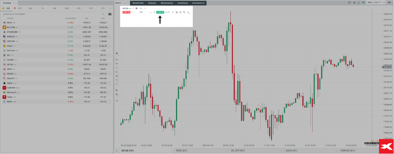Click the green buy price button
The image size is (394, 154).
pos(160,12)
